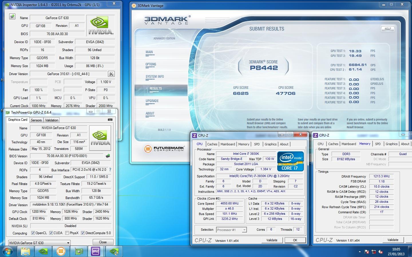Open the Processor #1 selection dropdown
Image resolution: width=412 pixels, height=257 pixels.
pyautogui.click(x=231, y=230)
